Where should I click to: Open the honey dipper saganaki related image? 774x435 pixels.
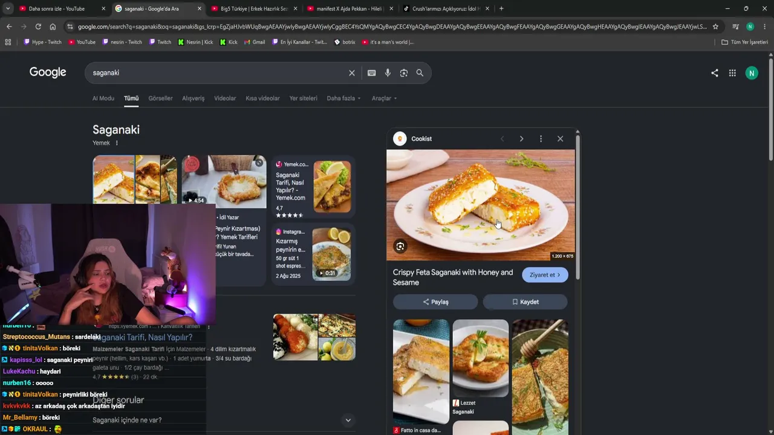point(540,377)
